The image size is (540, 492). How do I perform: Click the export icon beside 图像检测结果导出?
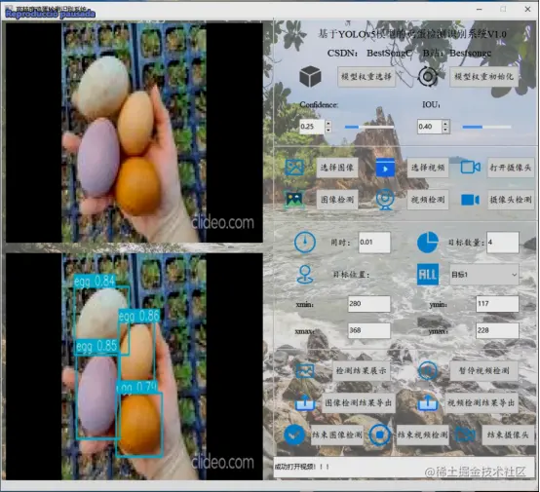(305, 402)
